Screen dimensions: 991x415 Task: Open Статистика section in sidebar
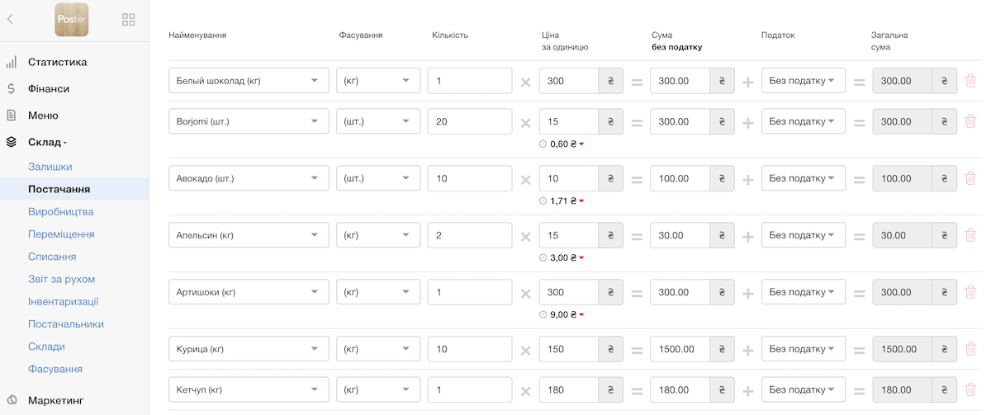coord(57,62)
